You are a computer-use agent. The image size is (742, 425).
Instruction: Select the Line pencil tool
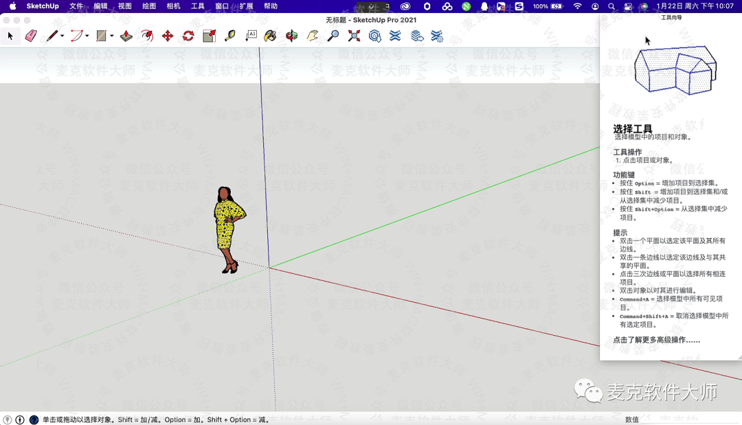point(52,36)
